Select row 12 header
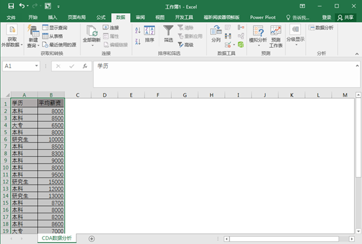 pos(5,182)
